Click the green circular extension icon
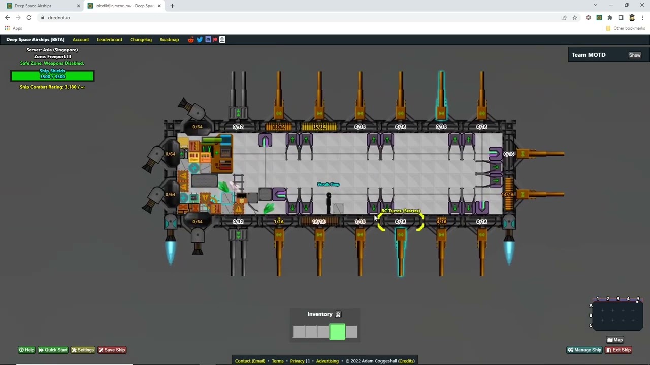Image resolution: width=650 pixels, height=365 pixels. pyautogui.click(x=599, y=18)
